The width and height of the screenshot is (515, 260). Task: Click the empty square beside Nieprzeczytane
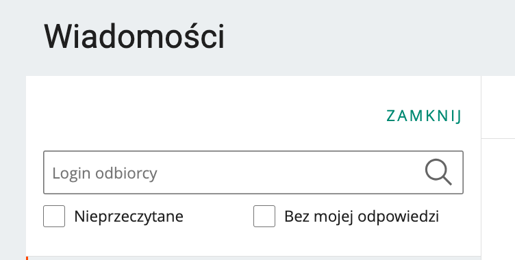click(x=54, y=216)
